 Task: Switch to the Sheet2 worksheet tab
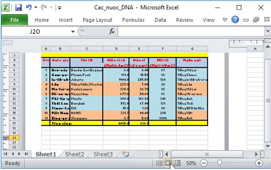74,154
